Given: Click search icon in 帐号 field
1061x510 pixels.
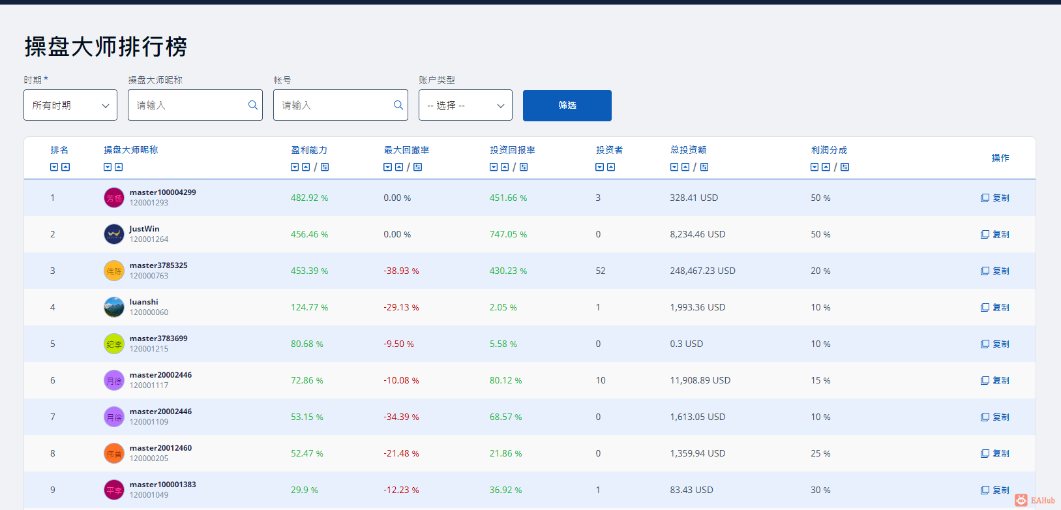Looking at the screenshot, I should point(398,105).
